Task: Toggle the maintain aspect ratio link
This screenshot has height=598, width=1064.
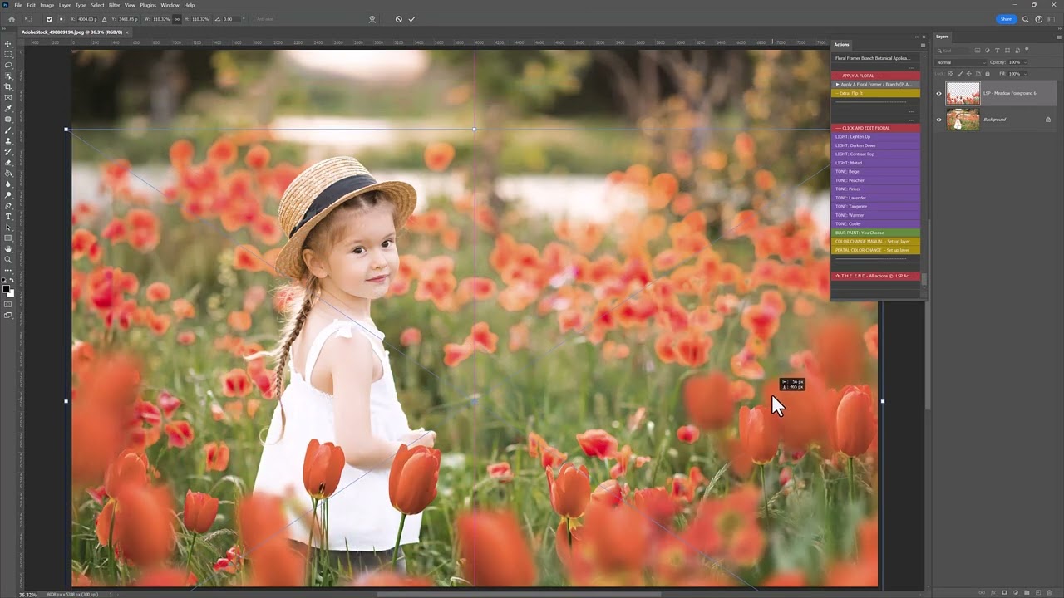Action: (176, 19)
